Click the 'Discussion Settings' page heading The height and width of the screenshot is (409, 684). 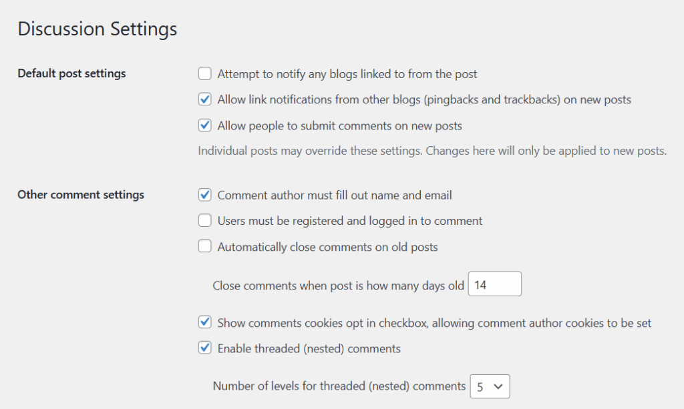pos(98,29)
